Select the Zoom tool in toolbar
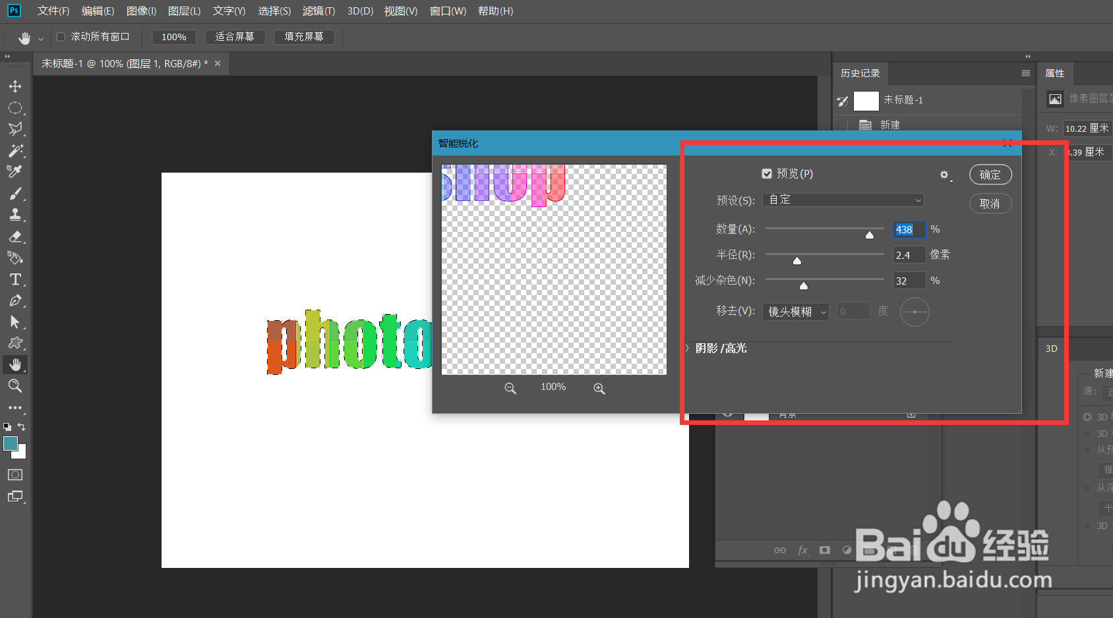The width and height of the screenshot is (1113, 618). [x=15, y=386]
